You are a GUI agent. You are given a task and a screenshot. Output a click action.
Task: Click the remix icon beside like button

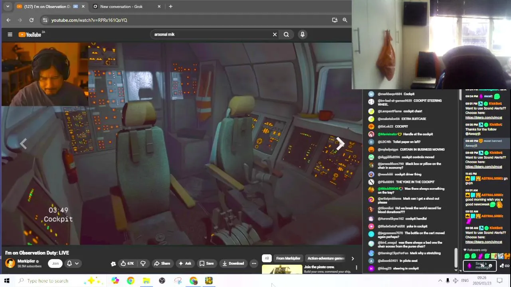click(x=113, y=263)
